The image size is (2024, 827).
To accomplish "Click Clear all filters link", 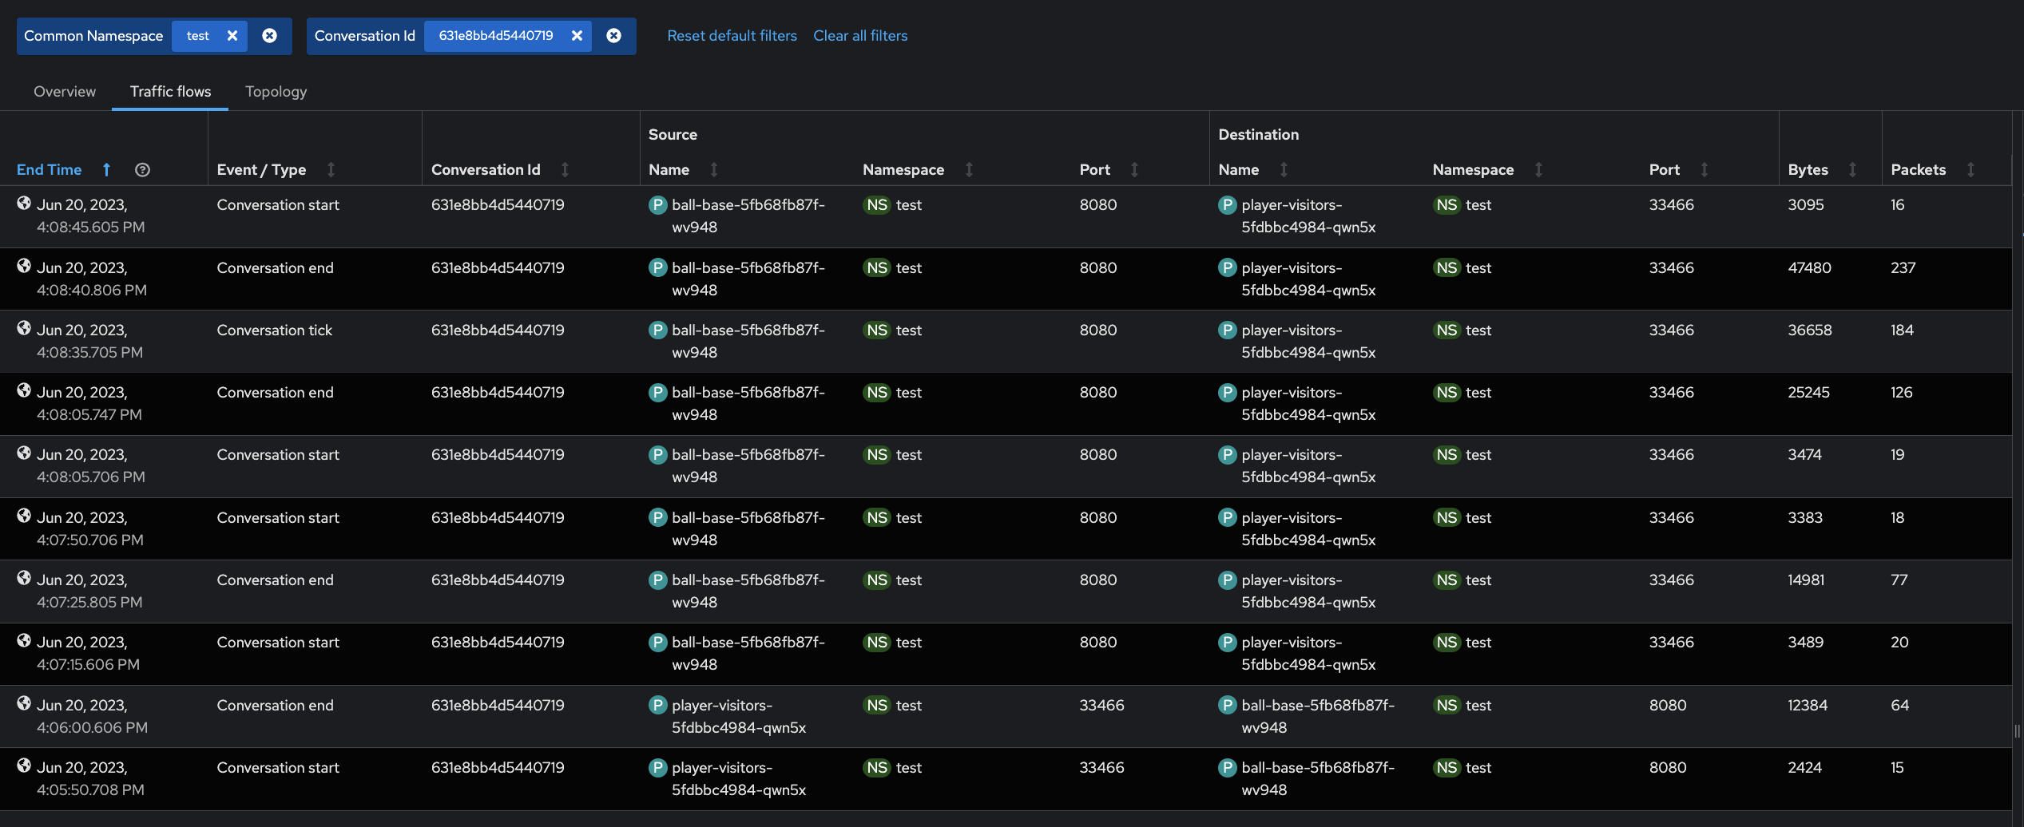I will tap(860, 36).
